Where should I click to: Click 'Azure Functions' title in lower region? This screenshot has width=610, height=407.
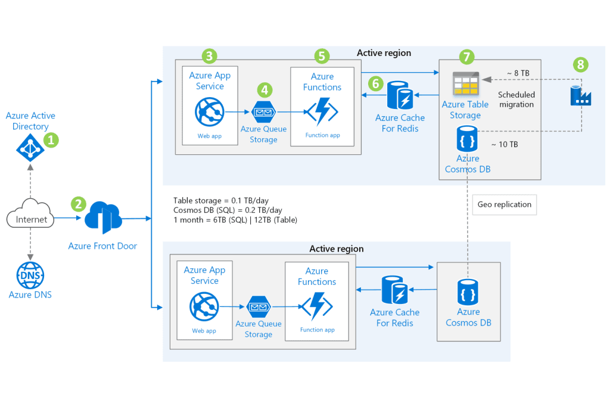pos(317,276)
